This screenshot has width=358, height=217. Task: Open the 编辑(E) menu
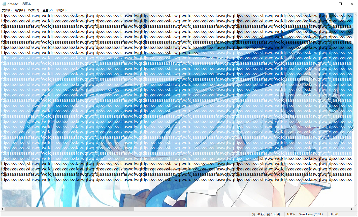[20, 10]
